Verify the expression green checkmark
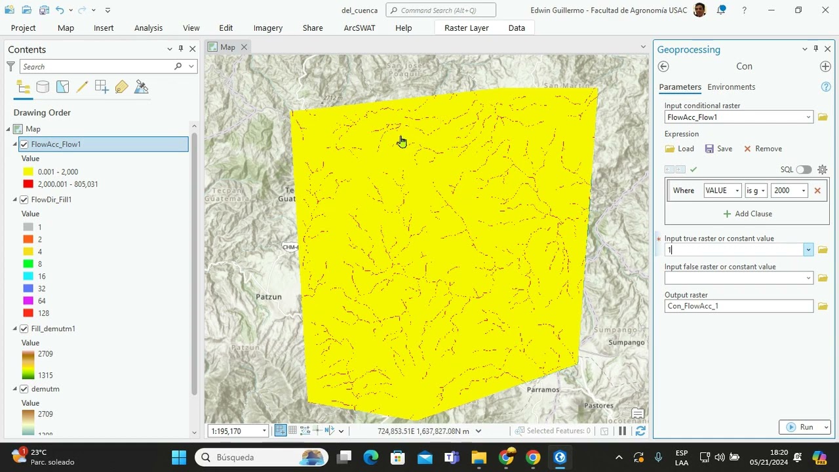This screenshot has width=839, height=472. point(693,169)
